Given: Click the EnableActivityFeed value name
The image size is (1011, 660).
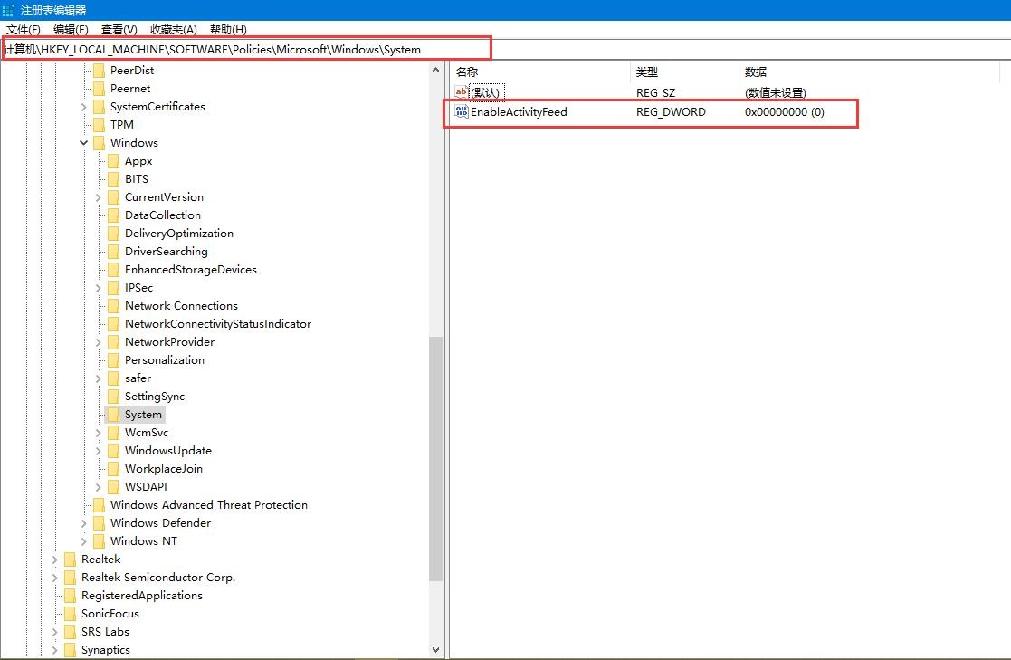Looking at the screenshot, I should (519, 111).
